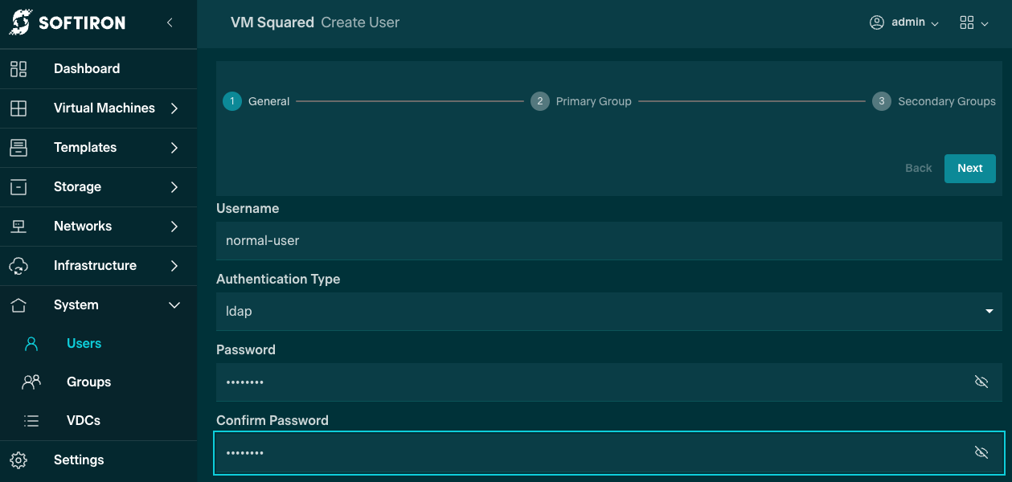Viewport: 1012px width, 482px height.
Task: Toggle Password field visibility eye icon
Action: (981, 382)
